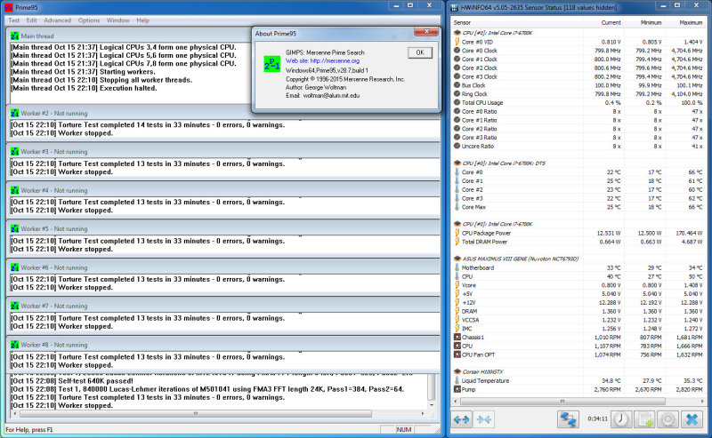Select the Liquid Temperature row
Viewport: 712px width, 438px height.
click(579, 381)
